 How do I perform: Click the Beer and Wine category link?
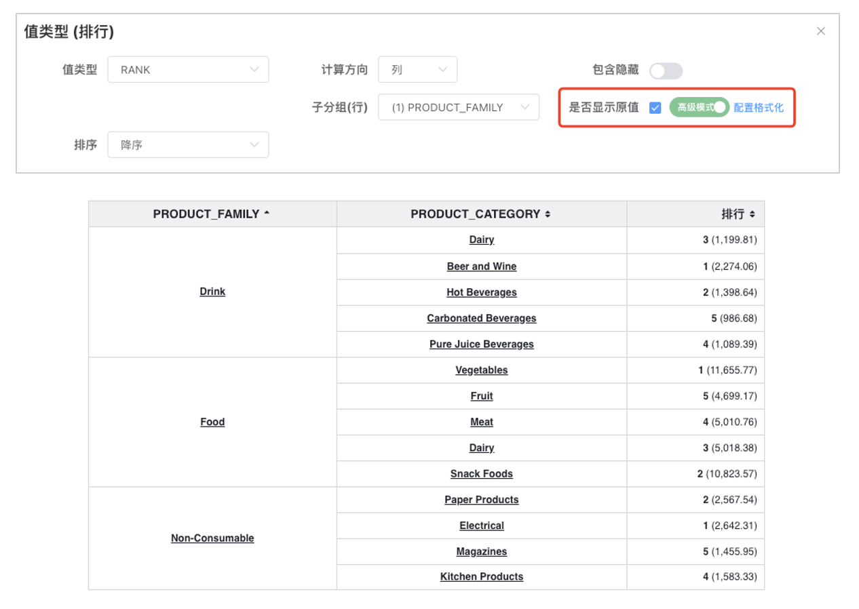tap(482, 267)
